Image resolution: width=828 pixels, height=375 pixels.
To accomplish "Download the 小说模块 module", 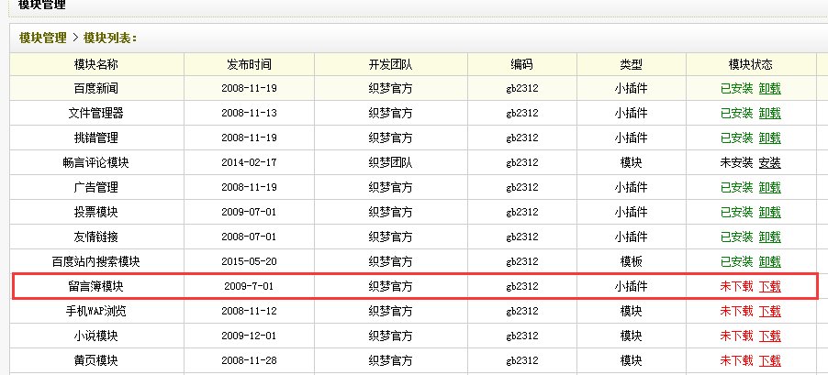I will click(x=769, y=336).
